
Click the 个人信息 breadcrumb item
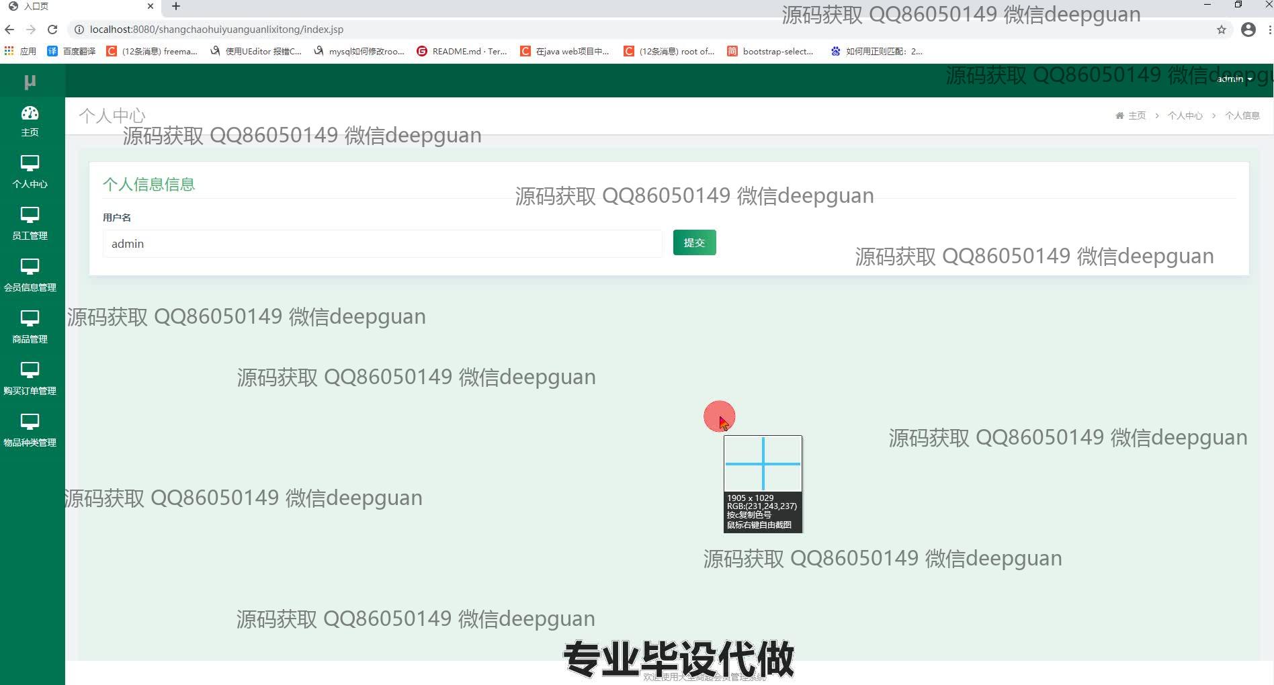(1242, 116)
